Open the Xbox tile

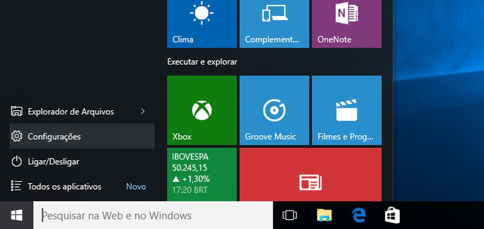(202, 110)
